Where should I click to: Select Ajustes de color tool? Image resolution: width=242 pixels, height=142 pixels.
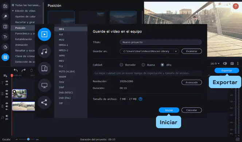[x=25, y=16]
